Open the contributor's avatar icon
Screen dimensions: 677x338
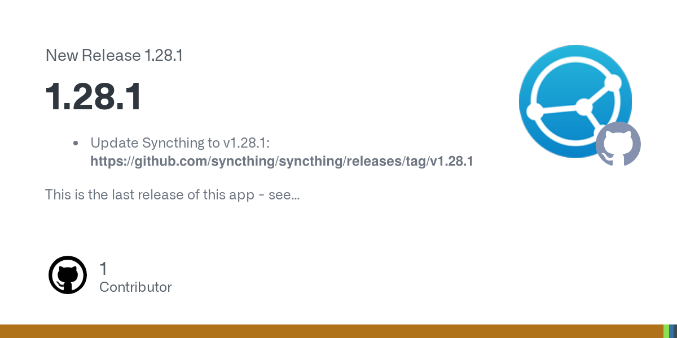tap(68, 275)
